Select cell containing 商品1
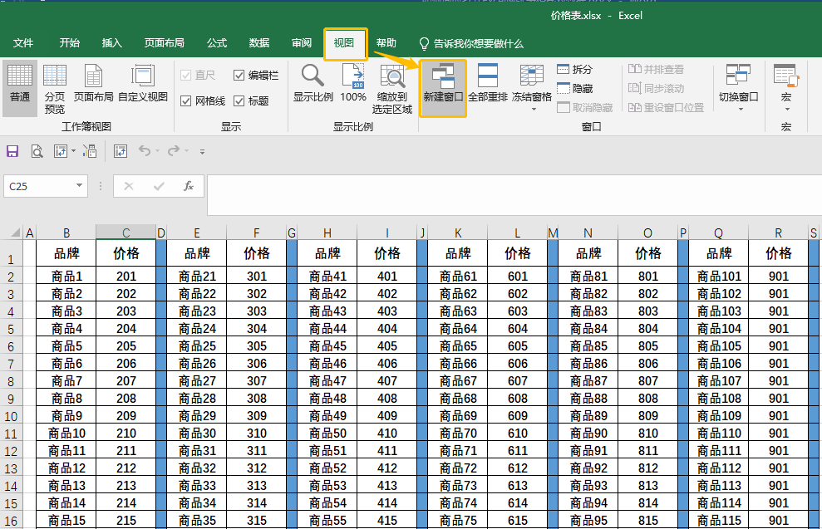 click(x=66, y=276)
